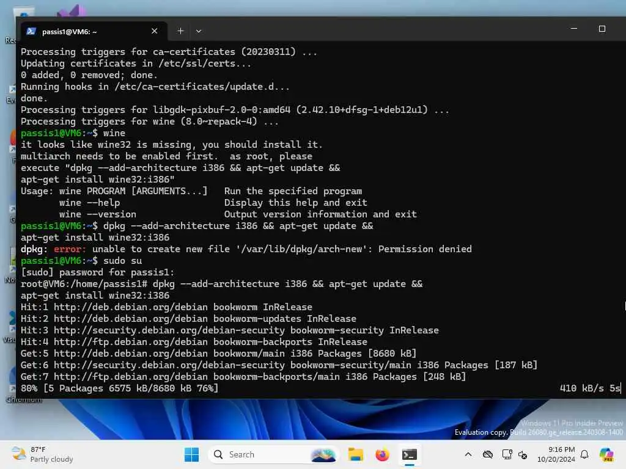This screenshot has height=469, width=626.
Task: Click "Updating certificates in /etc/ssl/certs..." line
Action: point(136,64)
